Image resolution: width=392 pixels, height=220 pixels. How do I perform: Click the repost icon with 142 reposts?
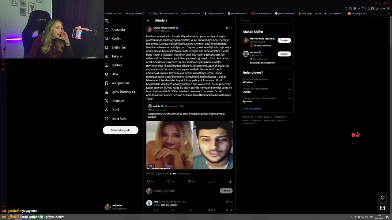pyautogui.click(x=168, y=182)
